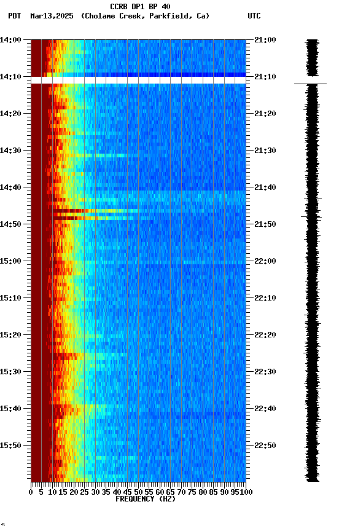
Task: Click the white data-gap band after 14:10
Action: (138, 81)
